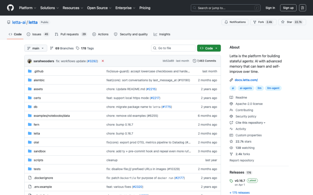
Task: Star the letta repository
Action: [x=292, y=22]
